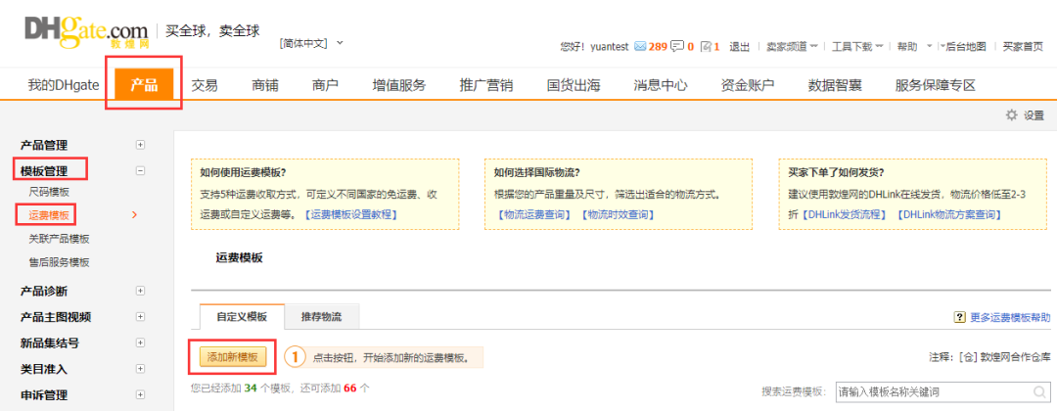Screen dimensions: 1057x411
Task: Open DHLink物流方案查询 link
Action: [x=949, y=215]
